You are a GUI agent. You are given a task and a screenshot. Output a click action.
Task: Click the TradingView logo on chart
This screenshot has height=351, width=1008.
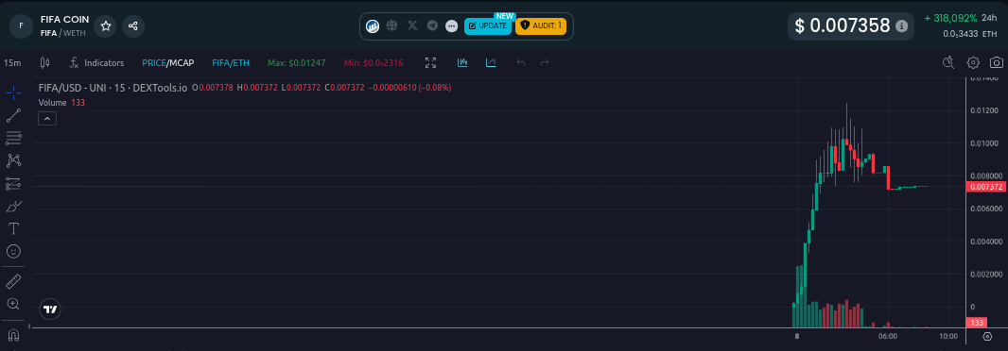point(50,309)
